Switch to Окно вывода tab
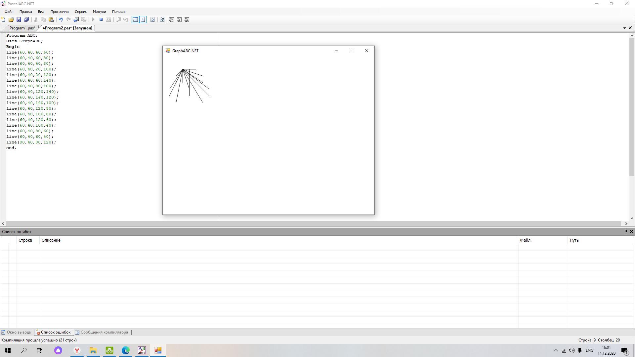 (19, 332)
